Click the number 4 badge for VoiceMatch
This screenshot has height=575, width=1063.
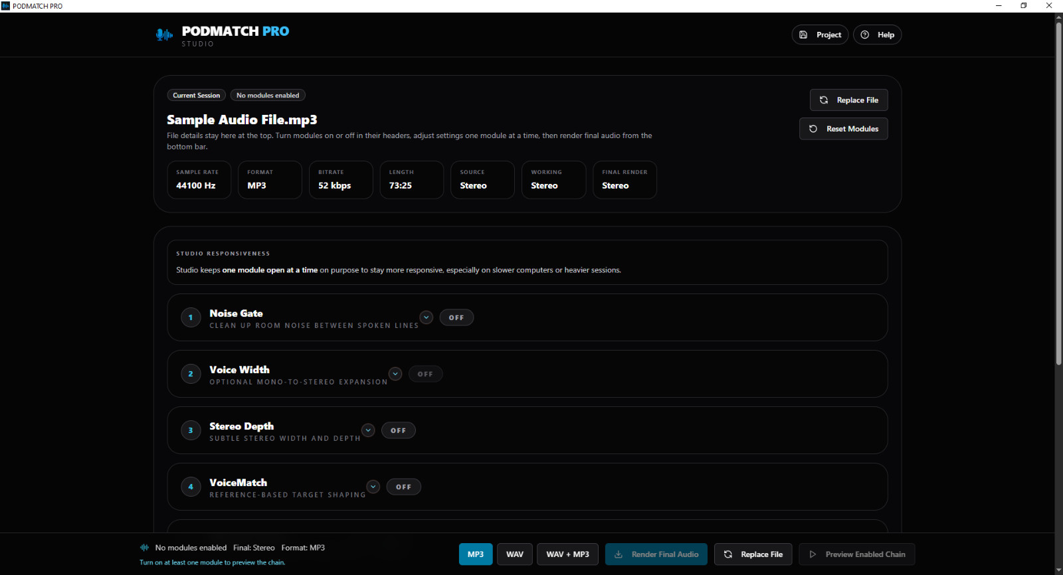point(191,487)
